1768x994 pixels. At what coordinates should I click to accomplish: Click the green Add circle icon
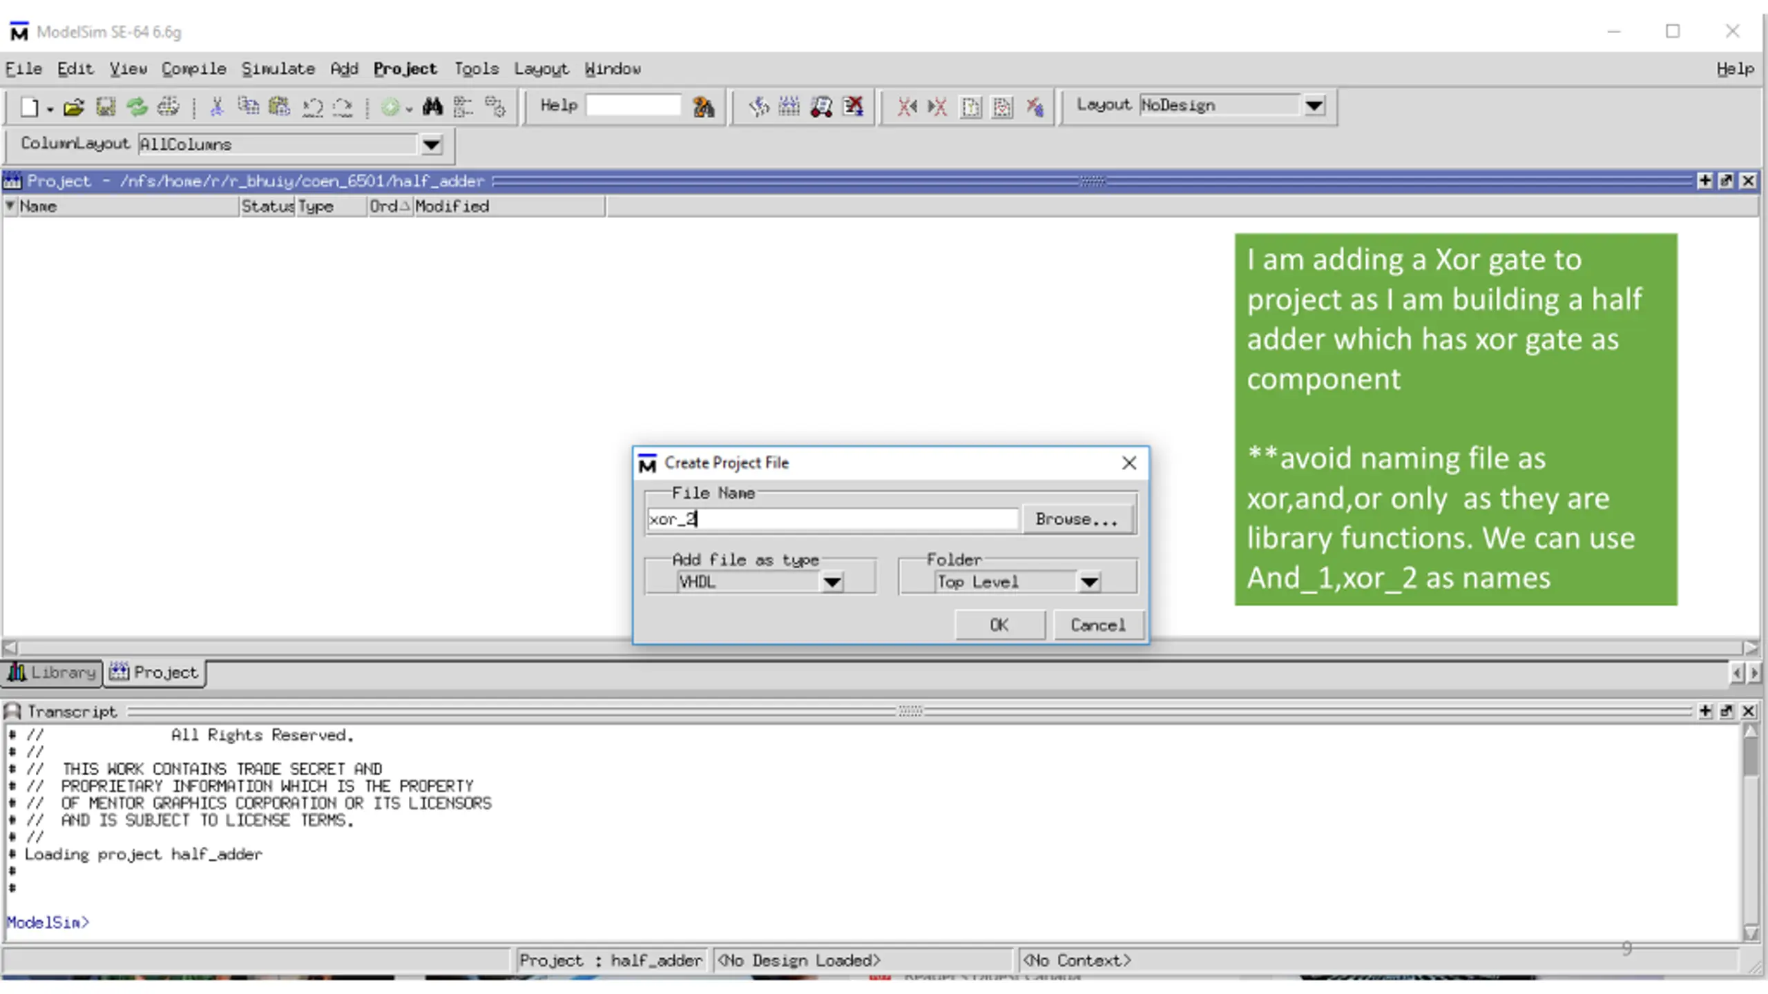pyautogui.click(x=390, y=107)
